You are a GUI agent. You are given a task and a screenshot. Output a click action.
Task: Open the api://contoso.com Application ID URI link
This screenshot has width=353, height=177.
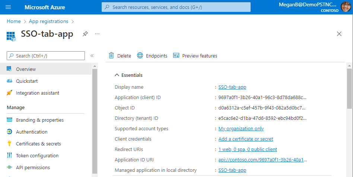(263, 160)
